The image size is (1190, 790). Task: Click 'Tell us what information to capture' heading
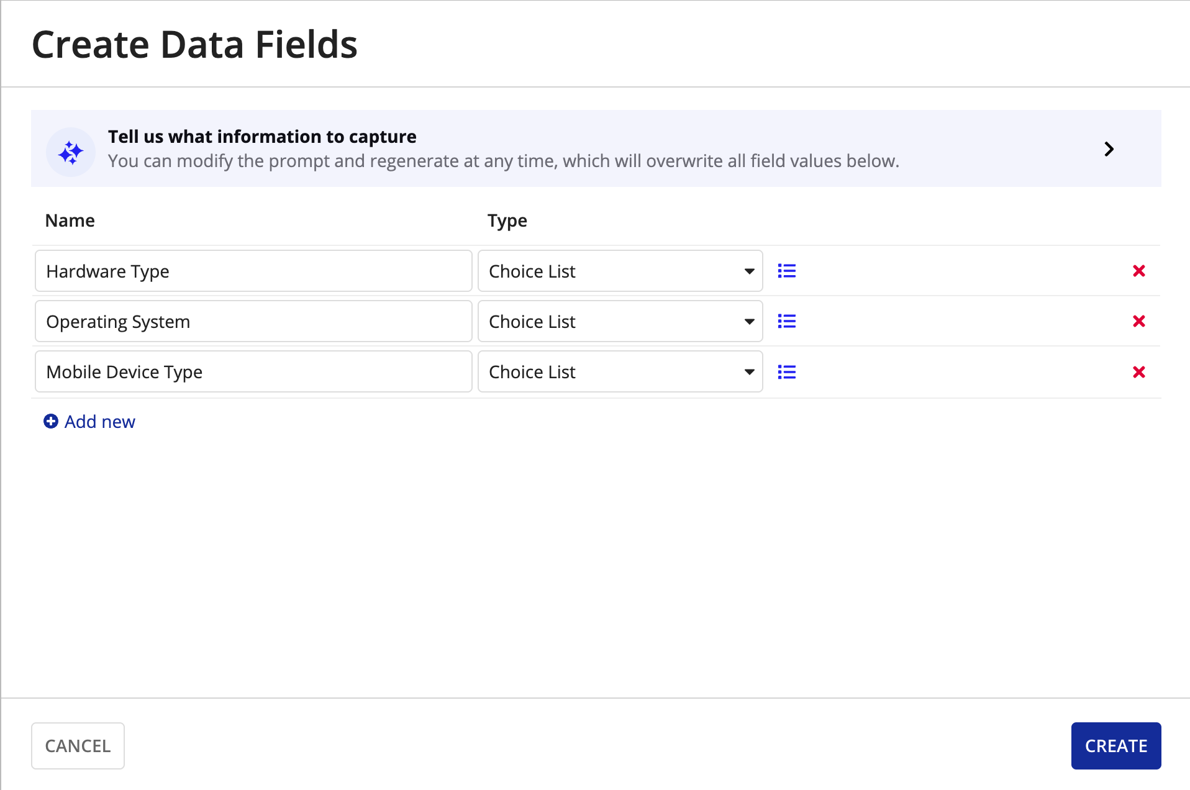pos(262,137)
